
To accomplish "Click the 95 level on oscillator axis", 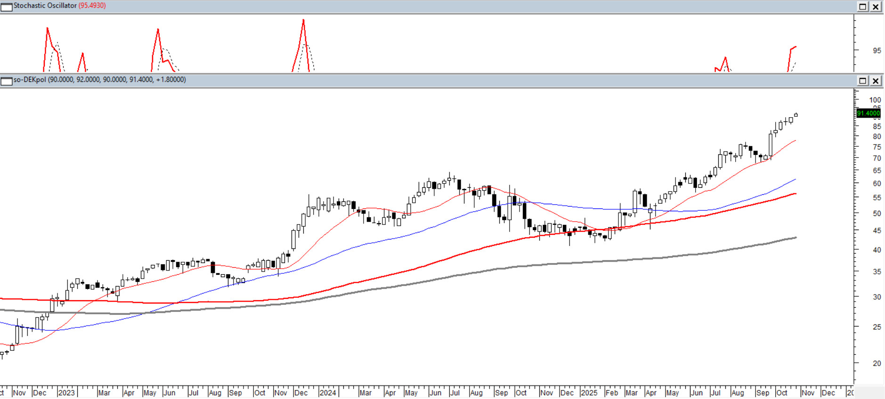I will pyautogui.click(x=877, y=50).
